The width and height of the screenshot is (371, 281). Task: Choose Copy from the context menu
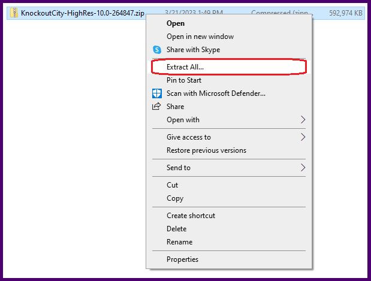(175, 198)
